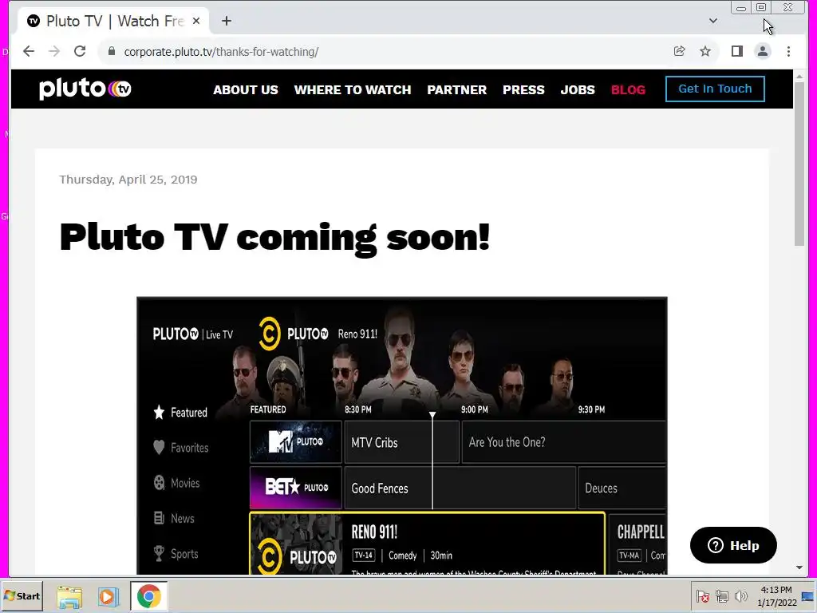Open File Explorer from the taskbar
This screenshot has width=817, height=613.
69,596
